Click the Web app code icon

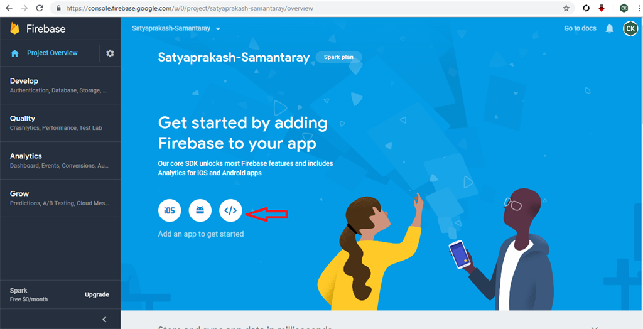(230, 210)
